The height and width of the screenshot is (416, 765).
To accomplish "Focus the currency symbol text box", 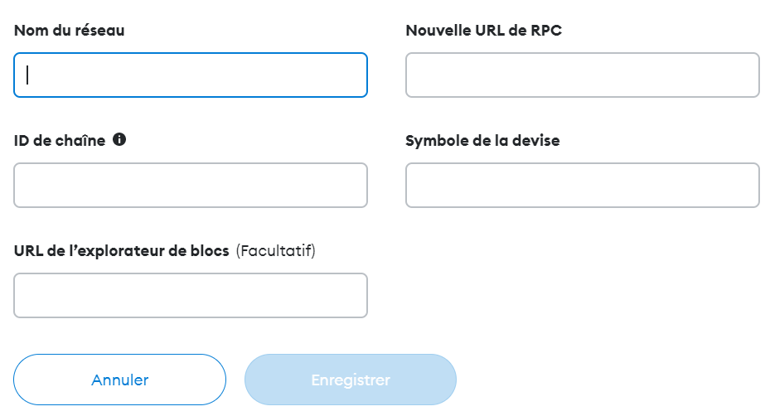I will point(582,185).
